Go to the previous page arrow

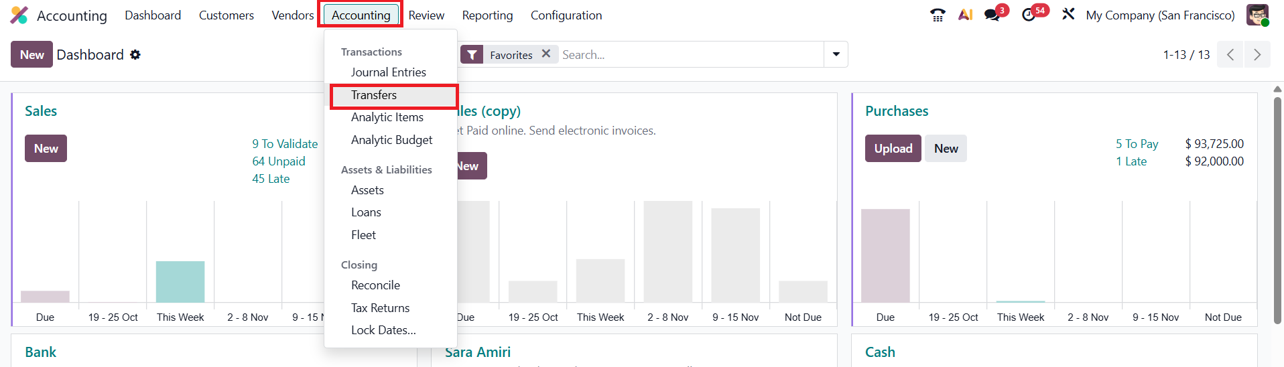click(x=1230, y=55)
